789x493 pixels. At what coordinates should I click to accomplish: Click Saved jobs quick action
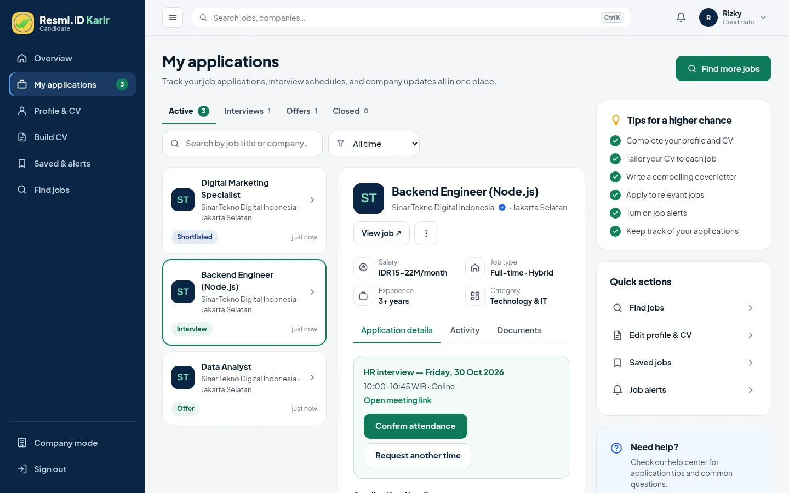point(684,363)
